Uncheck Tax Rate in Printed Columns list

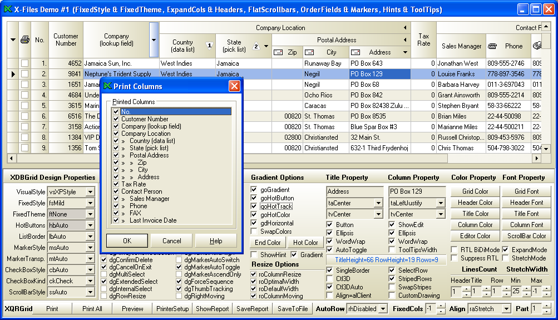[x=116, y=184]
